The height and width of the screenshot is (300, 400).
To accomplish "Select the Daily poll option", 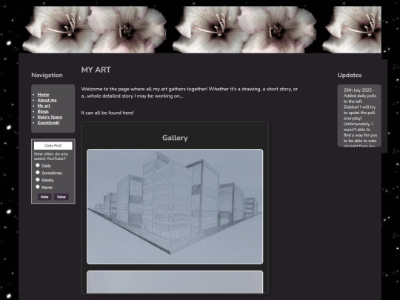I will tap(38, 165).
